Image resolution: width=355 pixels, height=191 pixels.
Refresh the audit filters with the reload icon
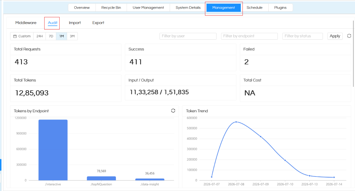pos(349,36)
